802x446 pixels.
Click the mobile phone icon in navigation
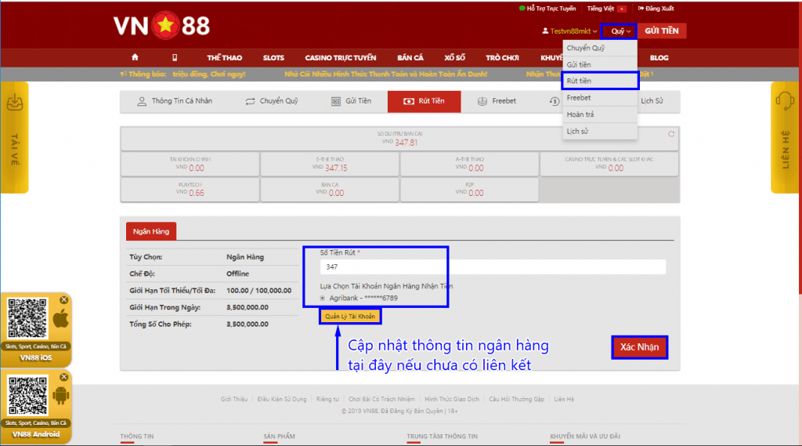[174, 58]
